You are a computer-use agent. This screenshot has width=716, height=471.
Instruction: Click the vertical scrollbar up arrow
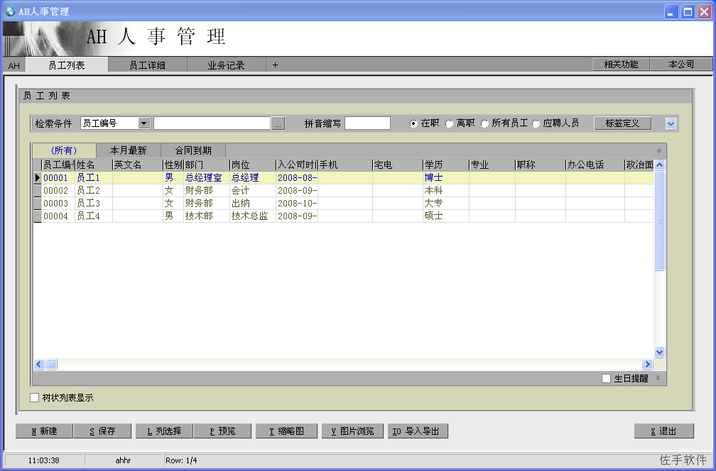(x=659, y=165)
